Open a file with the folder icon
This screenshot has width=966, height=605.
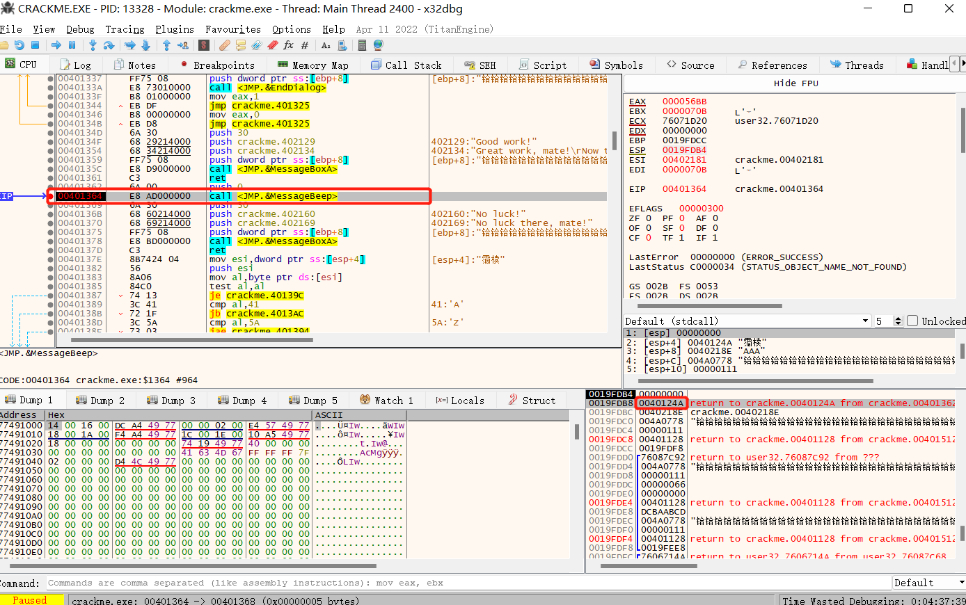point(3,45)
